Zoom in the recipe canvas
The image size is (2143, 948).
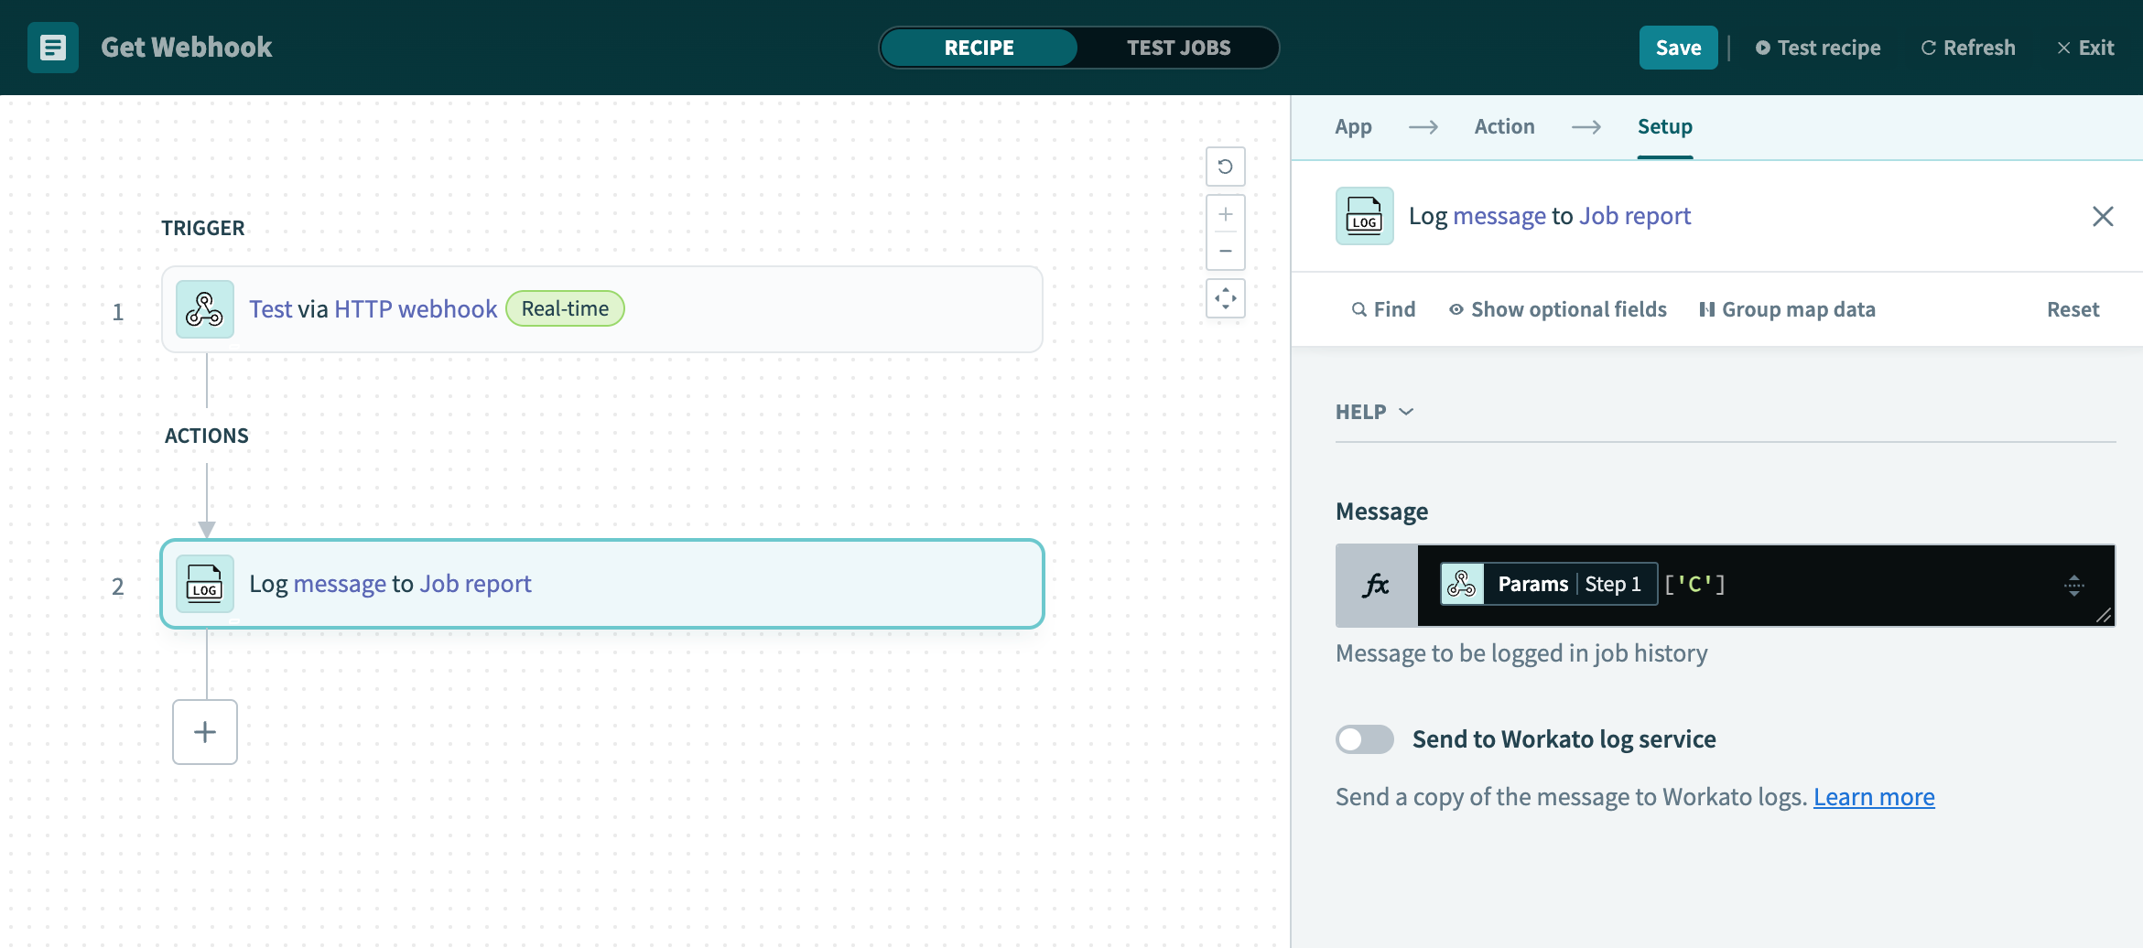[x=1225, y=215]
